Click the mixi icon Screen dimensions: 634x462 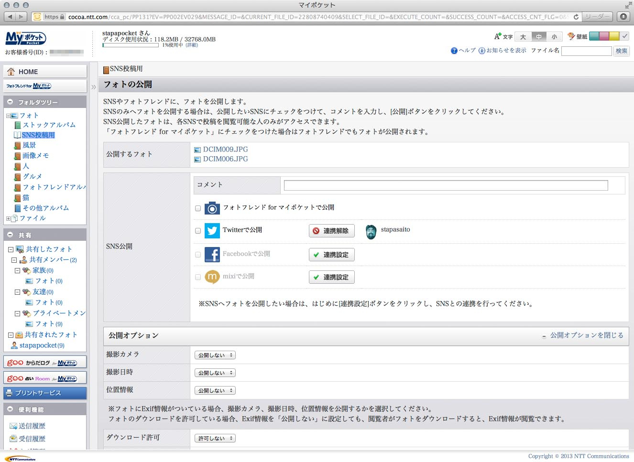212,277
